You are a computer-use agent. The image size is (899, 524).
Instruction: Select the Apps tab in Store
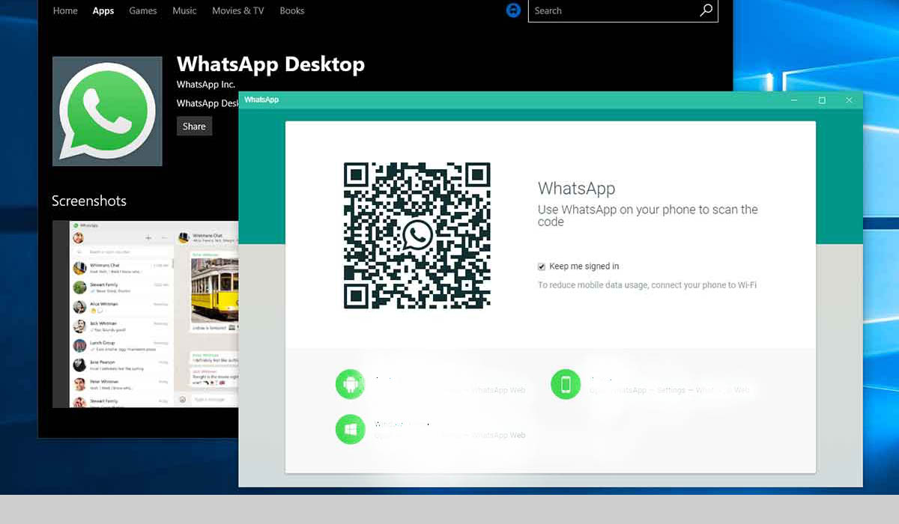tap(103, 10)
